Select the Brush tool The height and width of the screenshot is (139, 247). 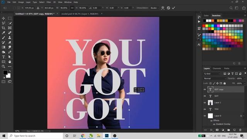(x=3, y=38)
